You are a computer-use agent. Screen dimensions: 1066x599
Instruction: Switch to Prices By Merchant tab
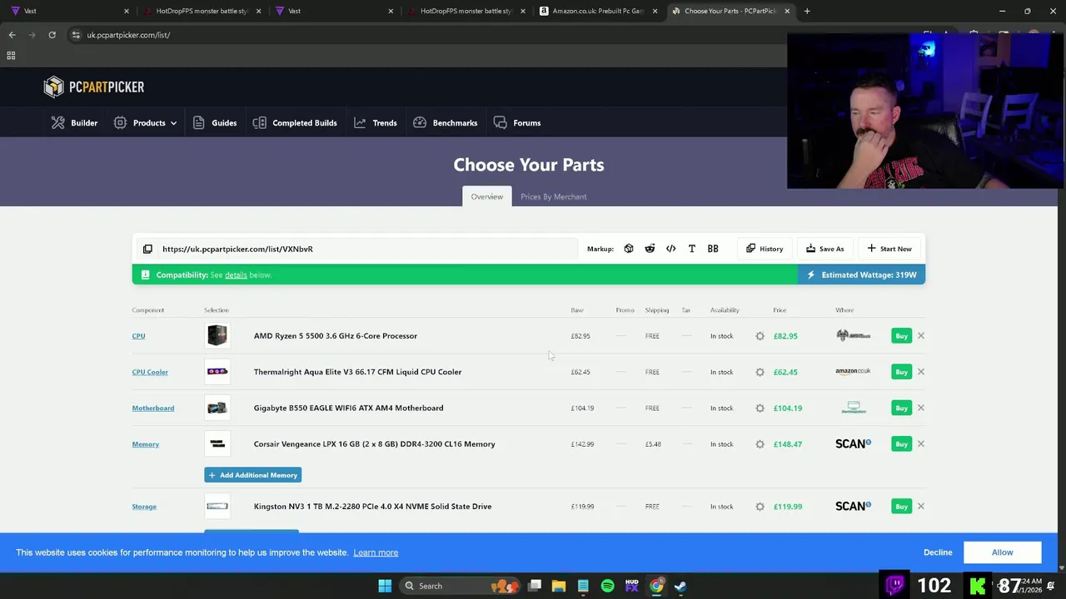tap(554, 197)
